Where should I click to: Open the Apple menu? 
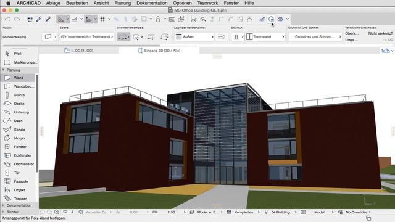[x=8, y=3]
